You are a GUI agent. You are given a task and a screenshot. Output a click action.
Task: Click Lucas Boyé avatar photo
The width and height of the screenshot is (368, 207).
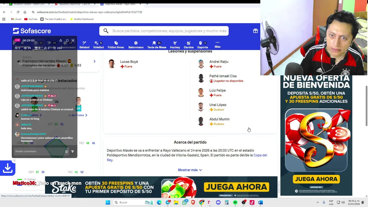pos(112,64)
